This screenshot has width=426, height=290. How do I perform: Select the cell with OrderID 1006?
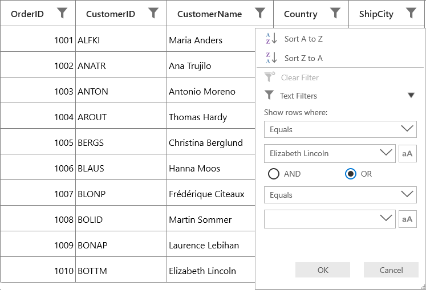point(38,167)
